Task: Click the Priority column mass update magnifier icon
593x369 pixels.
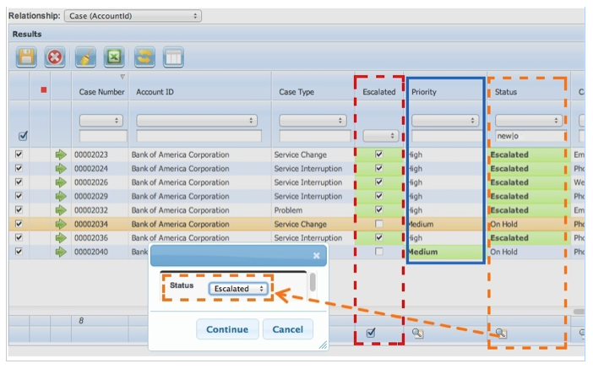Action: tap(417, 333)
